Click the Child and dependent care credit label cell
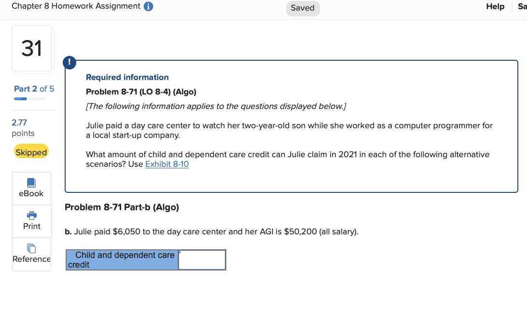The width and height of the screenshot is (527, 325). tap(122, 259)
